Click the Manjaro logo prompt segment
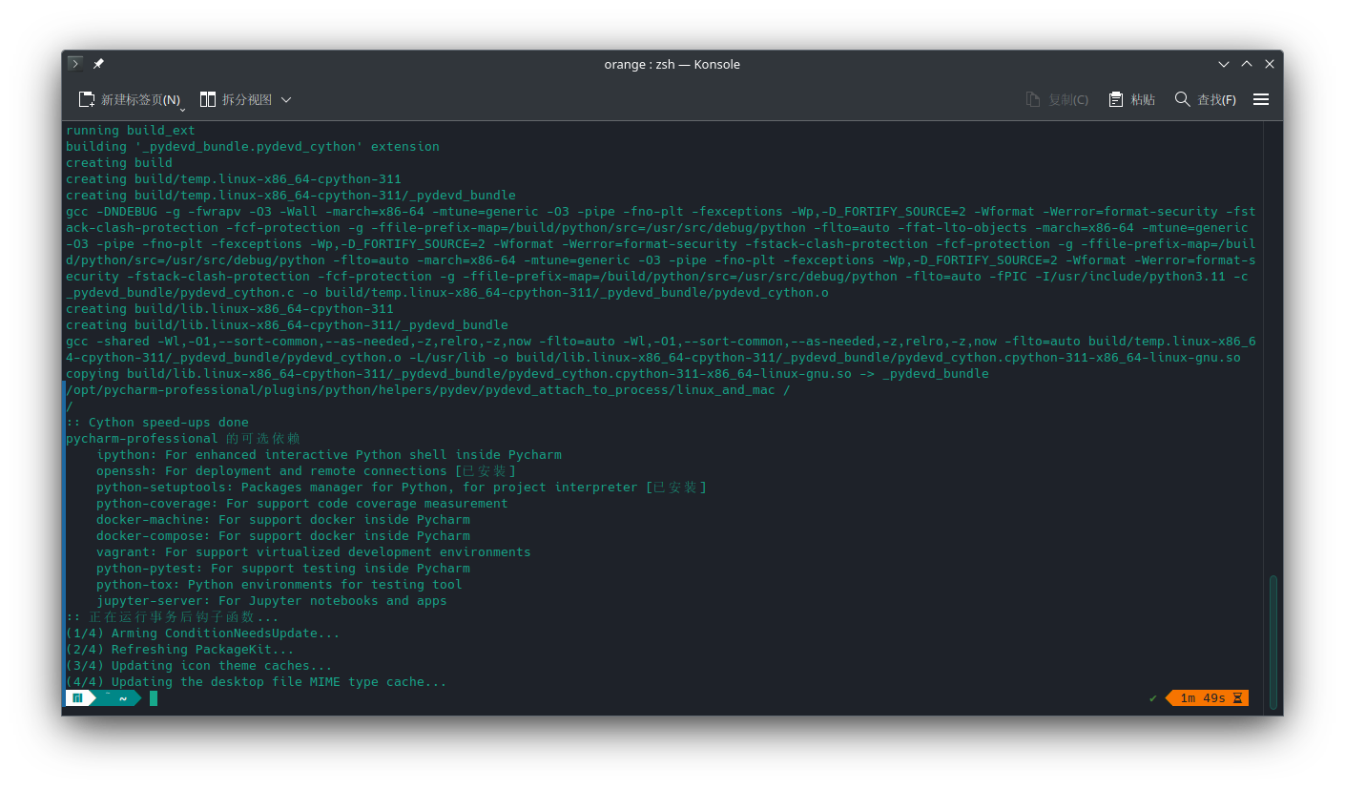Screen dimensions: 1345x789 coord(78,698)
